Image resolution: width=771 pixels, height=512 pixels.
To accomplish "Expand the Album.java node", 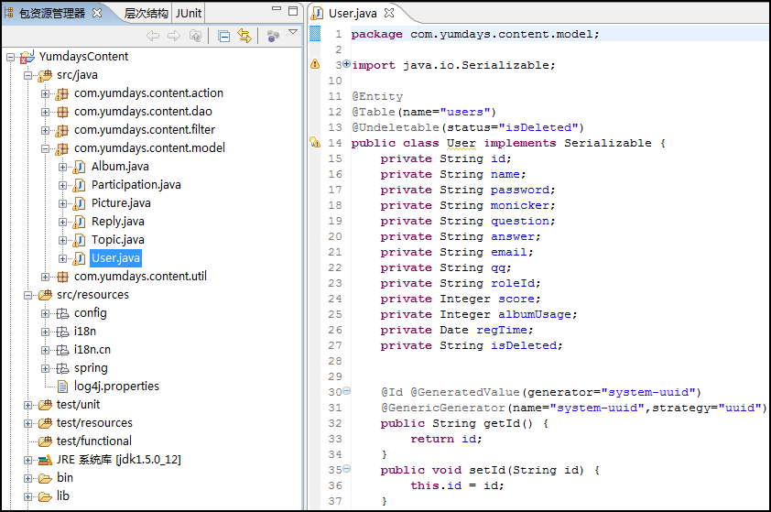I will [x=63, y=167].
